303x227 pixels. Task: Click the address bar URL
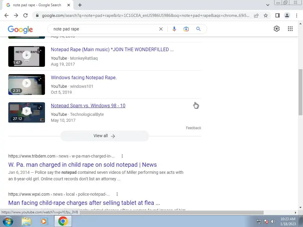(x=146, y=15)
